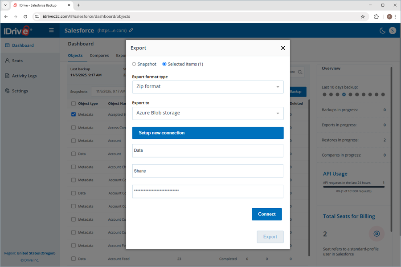This screenshot has height=267, width=401.
Task: Click the Data input field
Action: [208, 150]
